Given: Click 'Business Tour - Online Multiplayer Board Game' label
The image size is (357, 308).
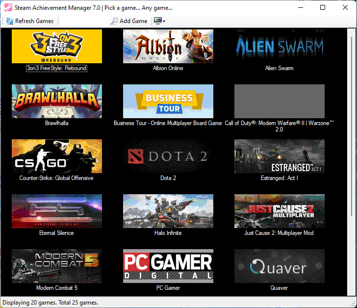Looking at the screenshot, I should [x=168, y=123].
